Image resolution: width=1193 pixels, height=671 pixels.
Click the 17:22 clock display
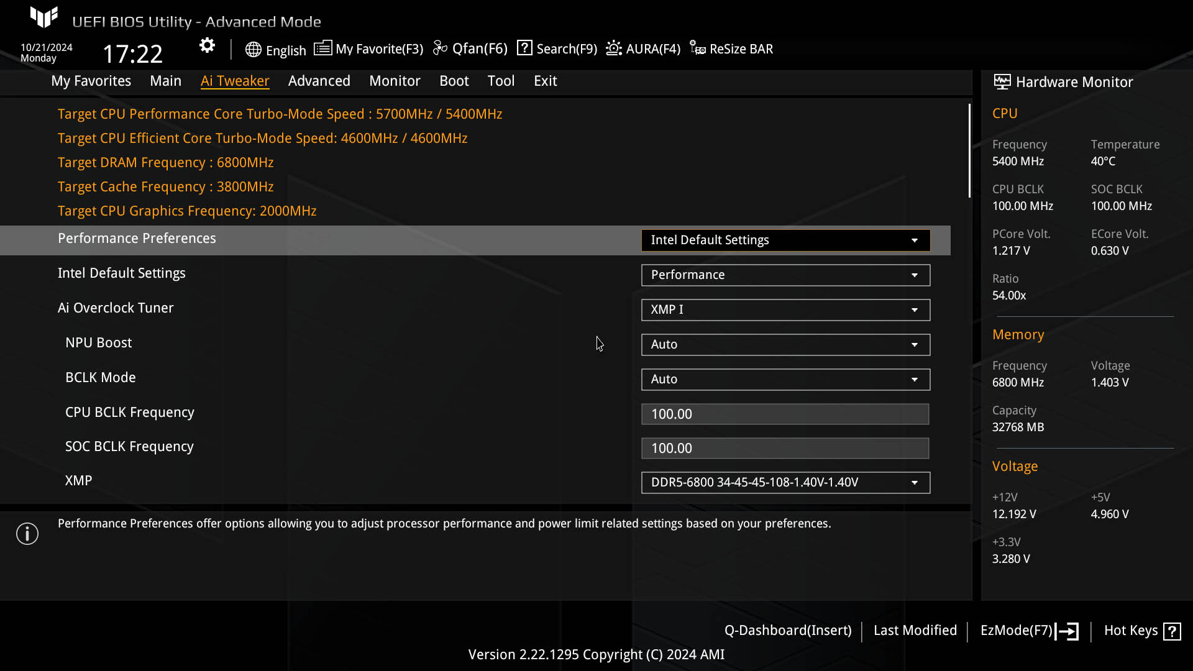[x=132, y=54]
